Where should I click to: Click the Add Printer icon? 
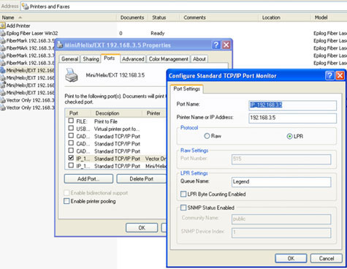(x=3, y=26)
